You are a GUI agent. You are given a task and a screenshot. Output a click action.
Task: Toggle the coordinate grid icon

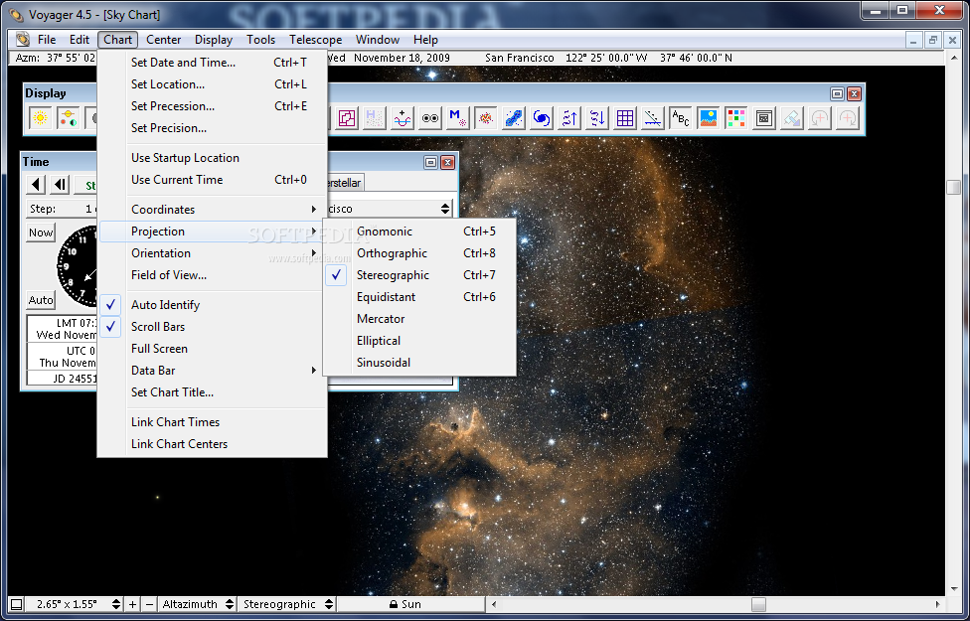[625, 117]
